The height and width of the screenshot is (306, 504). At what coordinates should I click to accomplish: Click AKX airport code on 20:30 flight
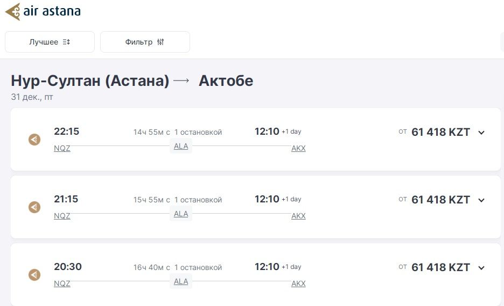pos(298,284)
